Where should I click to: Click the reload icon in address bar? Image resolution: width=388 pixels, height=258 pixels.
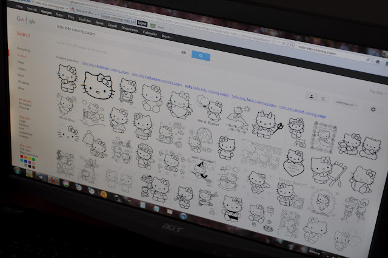click(284, 44)
